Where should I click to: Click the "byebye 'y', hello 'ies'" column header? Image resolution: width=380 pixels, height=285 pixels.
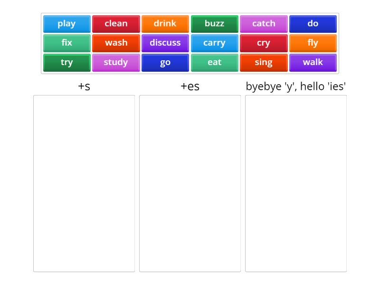click(x=296, y=86)
